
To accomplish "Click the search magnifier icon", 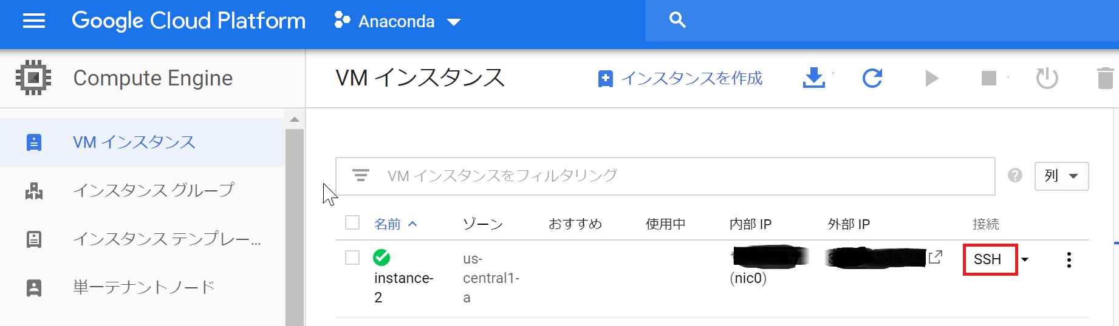I will (677, 20).
